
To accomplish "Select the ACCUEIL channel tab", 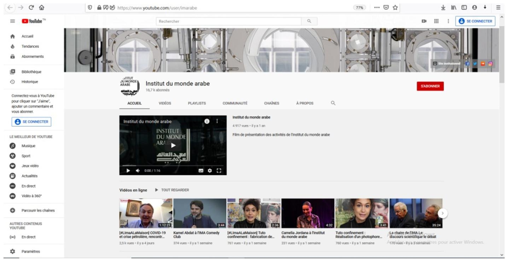I will tap(134, 103).
